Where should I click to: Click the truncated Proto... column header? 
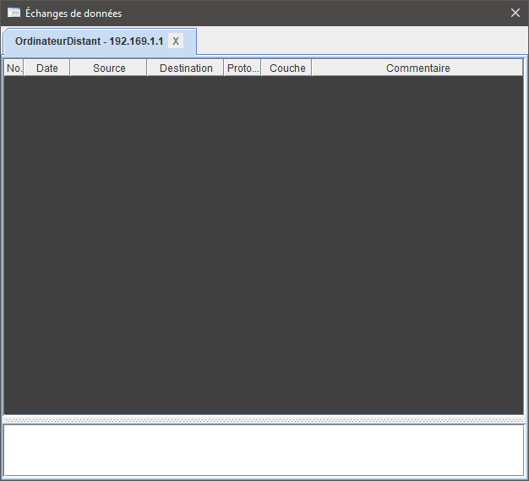(243, 68)
